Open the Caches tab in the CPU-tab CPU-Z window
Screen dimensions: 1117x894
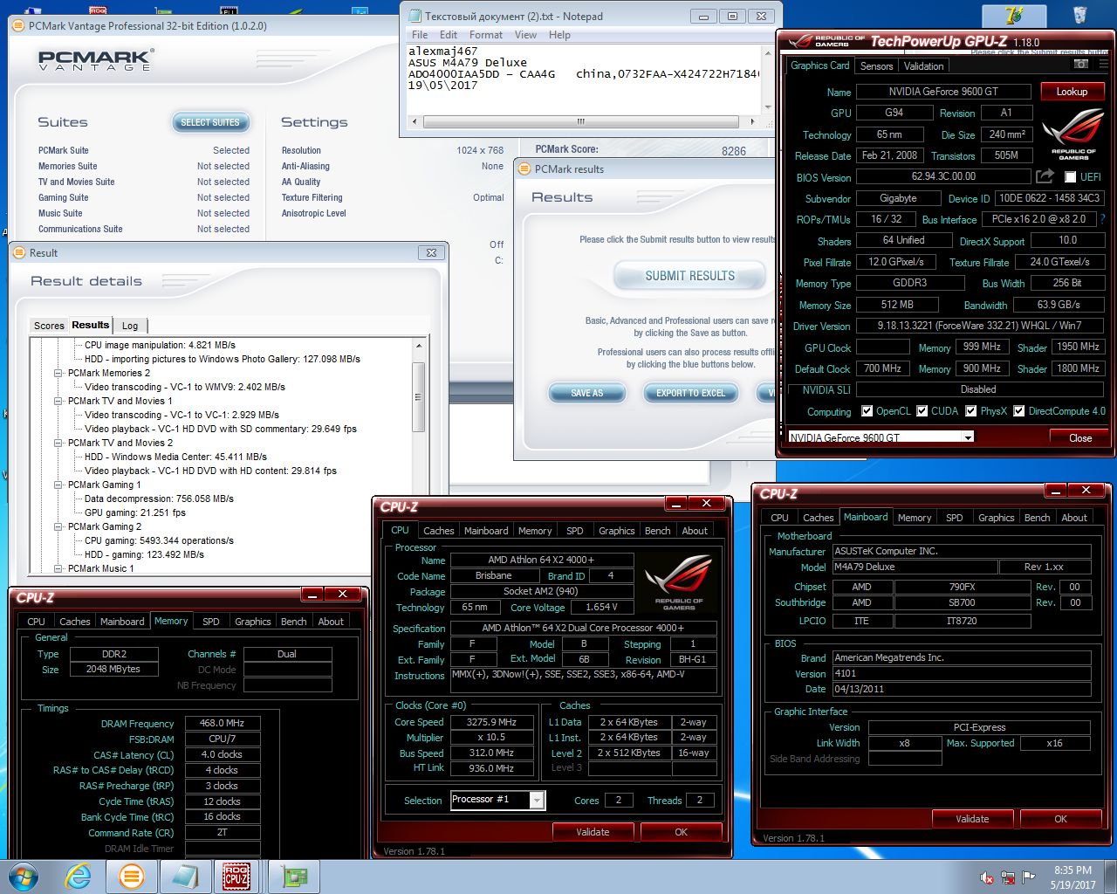tap(438, 531)
